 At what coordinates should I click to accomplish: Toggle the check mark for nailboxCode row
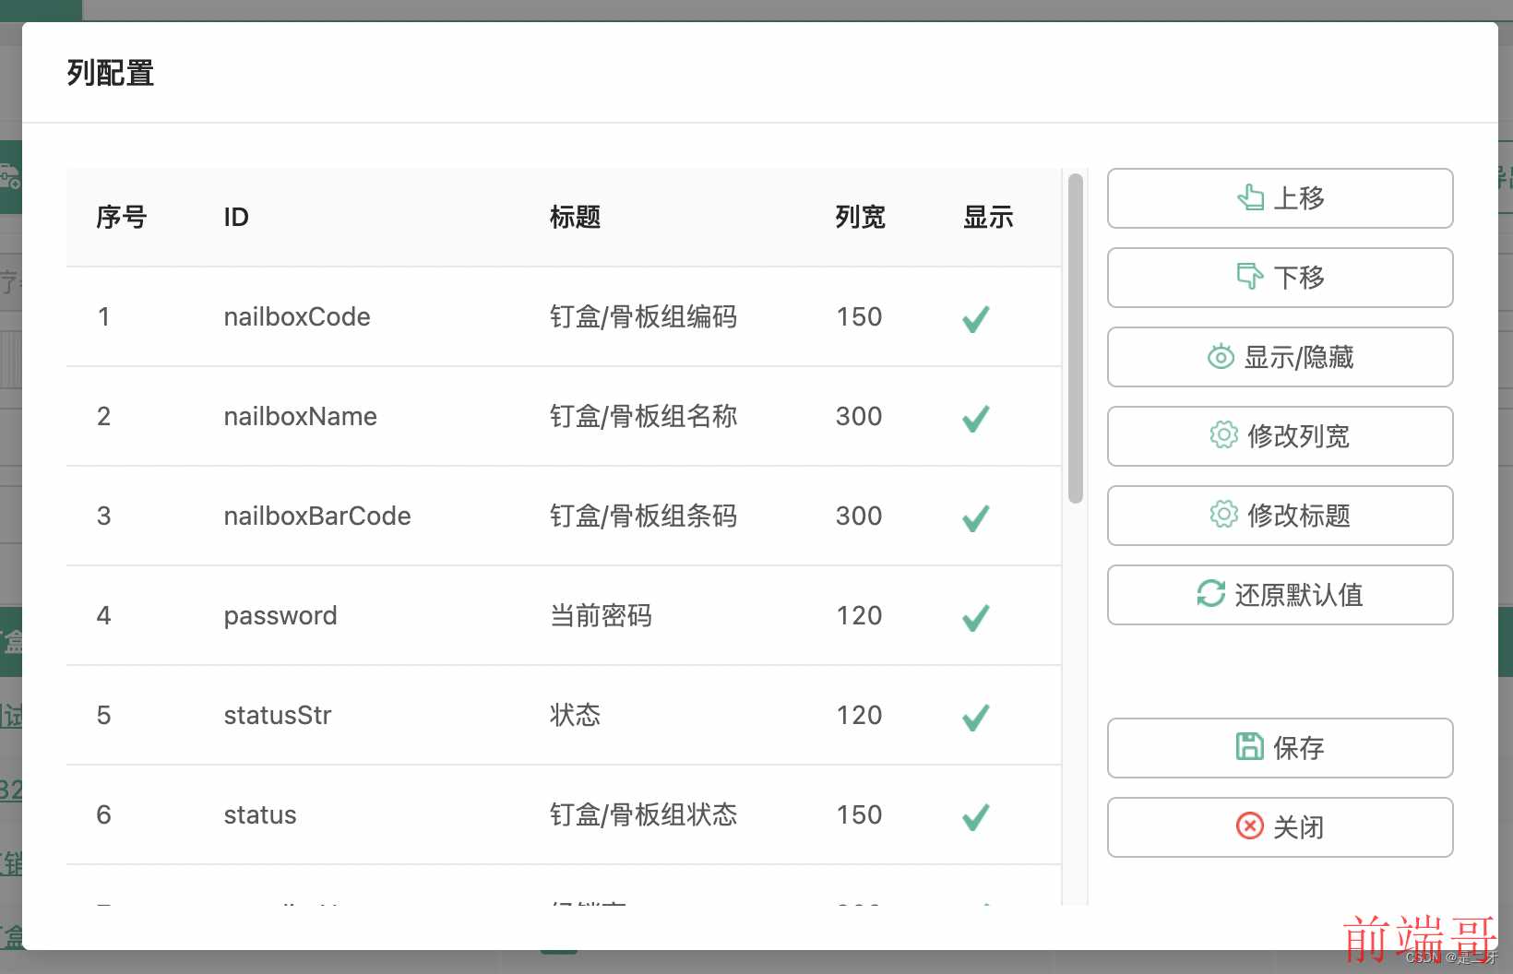tap(975, 318)
